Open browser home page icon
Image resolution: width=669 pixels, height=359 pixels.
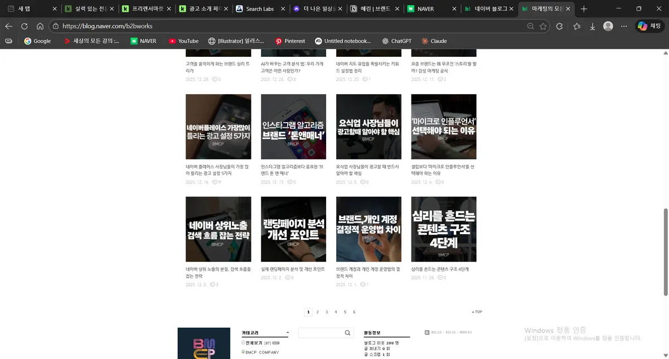coord(39,26)
